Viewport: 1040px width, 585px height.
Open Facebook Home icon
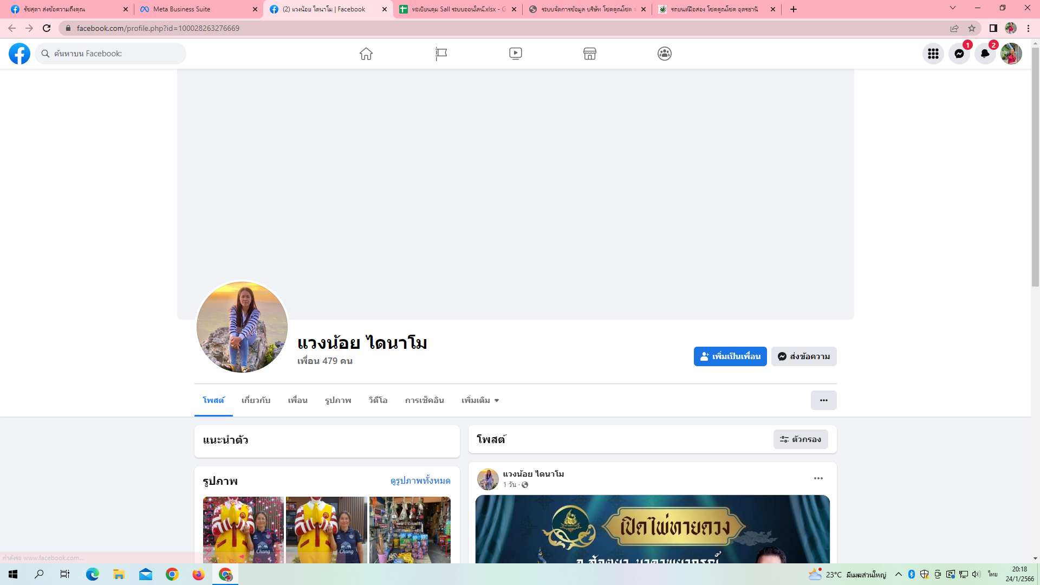click(366, 54)
